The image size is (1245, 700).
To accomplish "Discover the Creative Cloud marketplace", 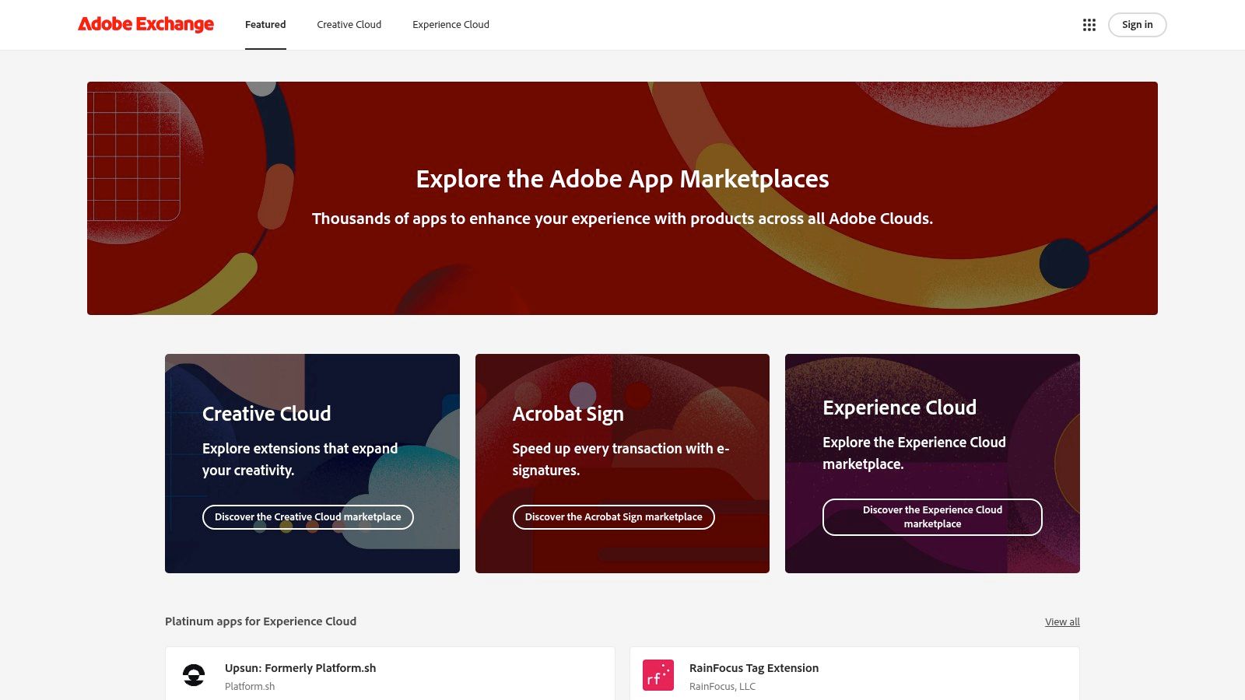I will [x=308, y=516].
